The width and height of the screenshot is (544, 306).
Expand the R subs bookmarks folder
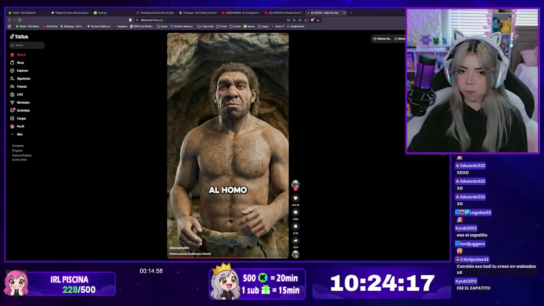point(222,26)
